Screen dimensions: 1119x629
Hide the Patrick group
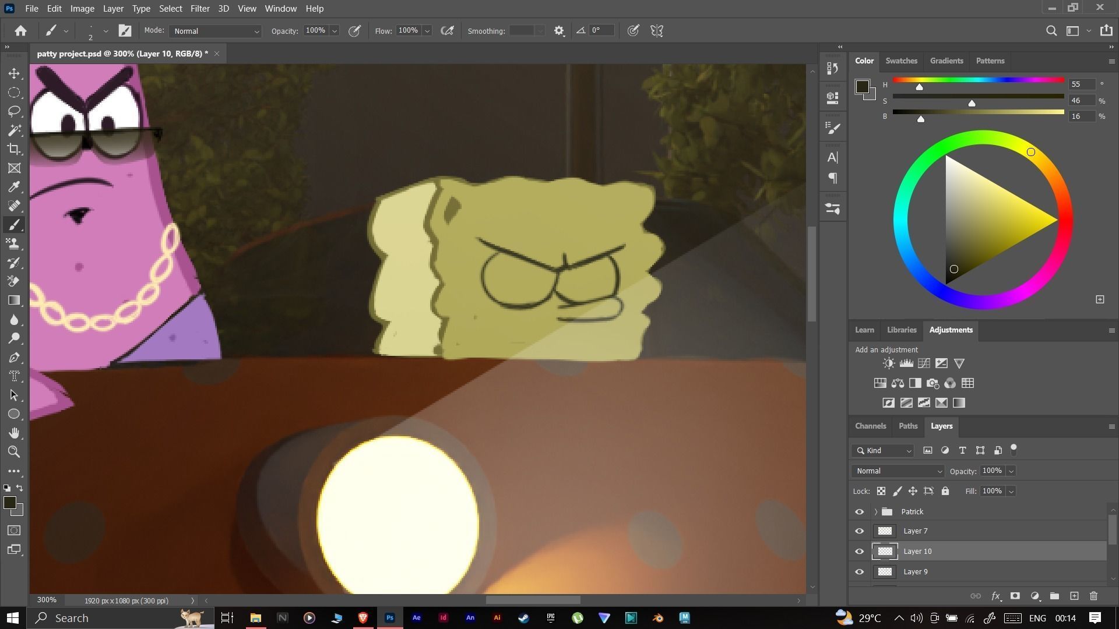(x=860, y=512)
